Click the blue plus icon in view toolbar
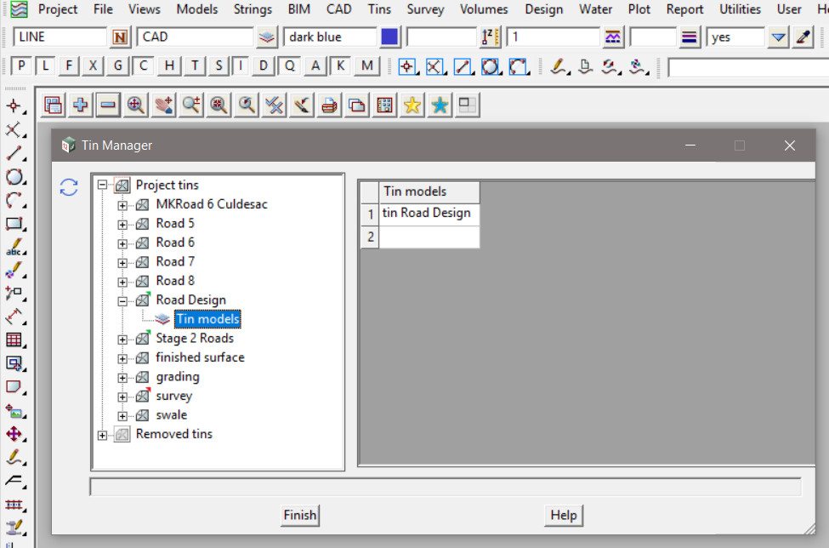Viewport: 829px width, 548px height. click(81, 106)
